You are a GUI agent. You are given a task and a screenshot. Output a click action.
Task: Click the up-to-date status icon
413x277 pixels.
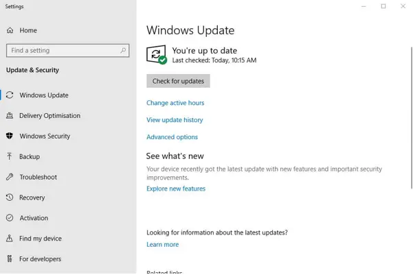[x=157, y=55]
